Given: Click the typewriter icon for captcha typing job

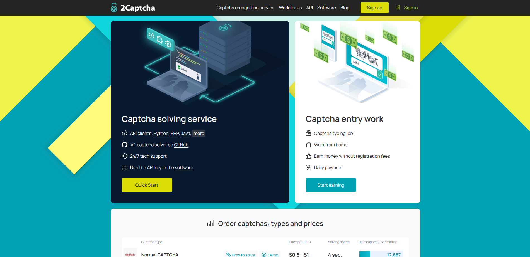Looking at the screenshot, I should (x=308, y=133).
